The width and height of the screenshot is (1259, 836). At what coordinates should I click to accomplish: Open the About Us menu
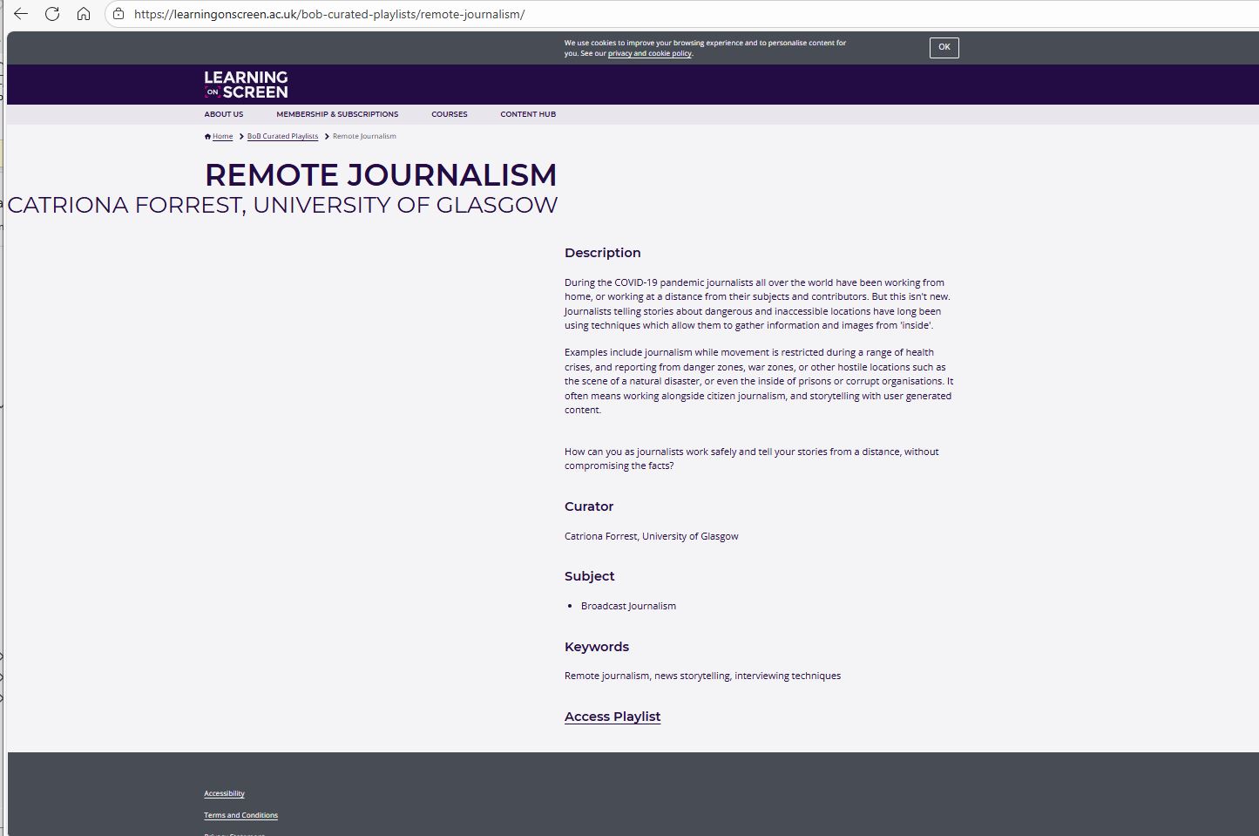coord(224,114)
